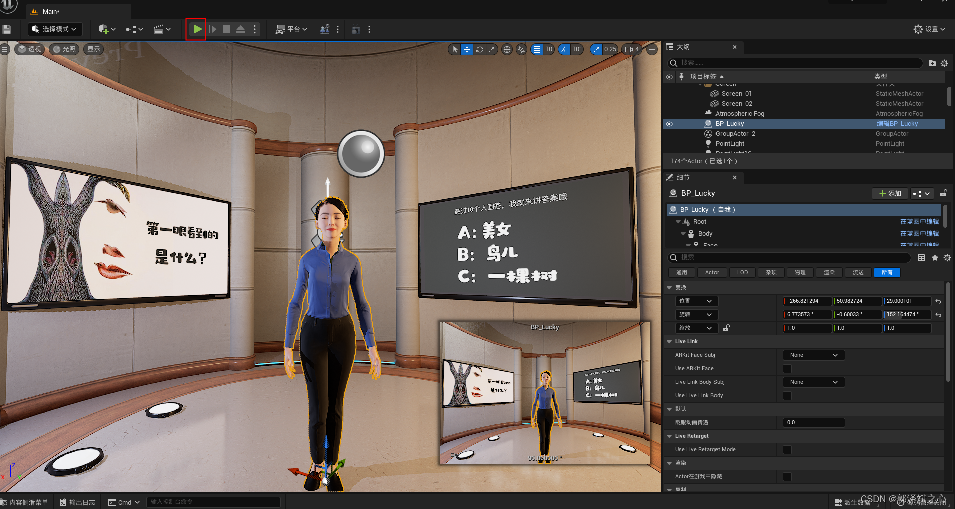Collapse the Live Link section
The height and width of the screenshot is (509, 955).
pos(669,342)
